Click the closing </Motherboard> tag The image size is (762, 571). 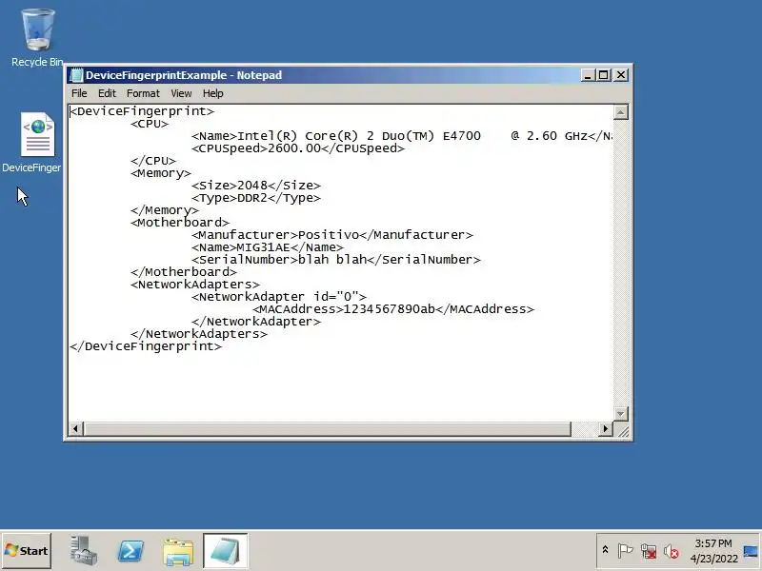tap(184, 272)
